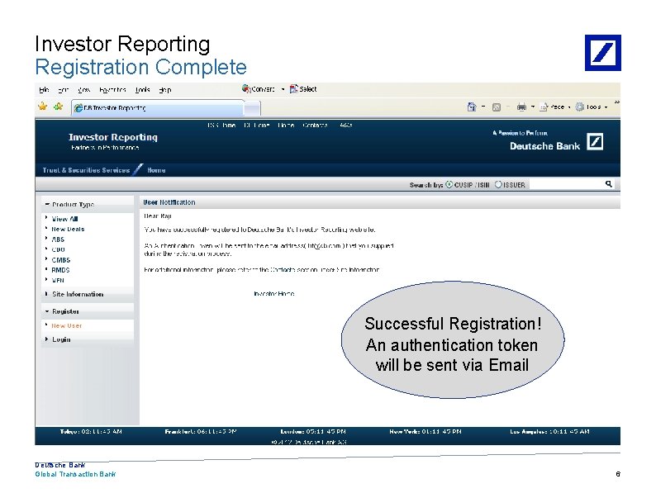
Task: Click New Deals in sidebar
Action: point(68,229)
